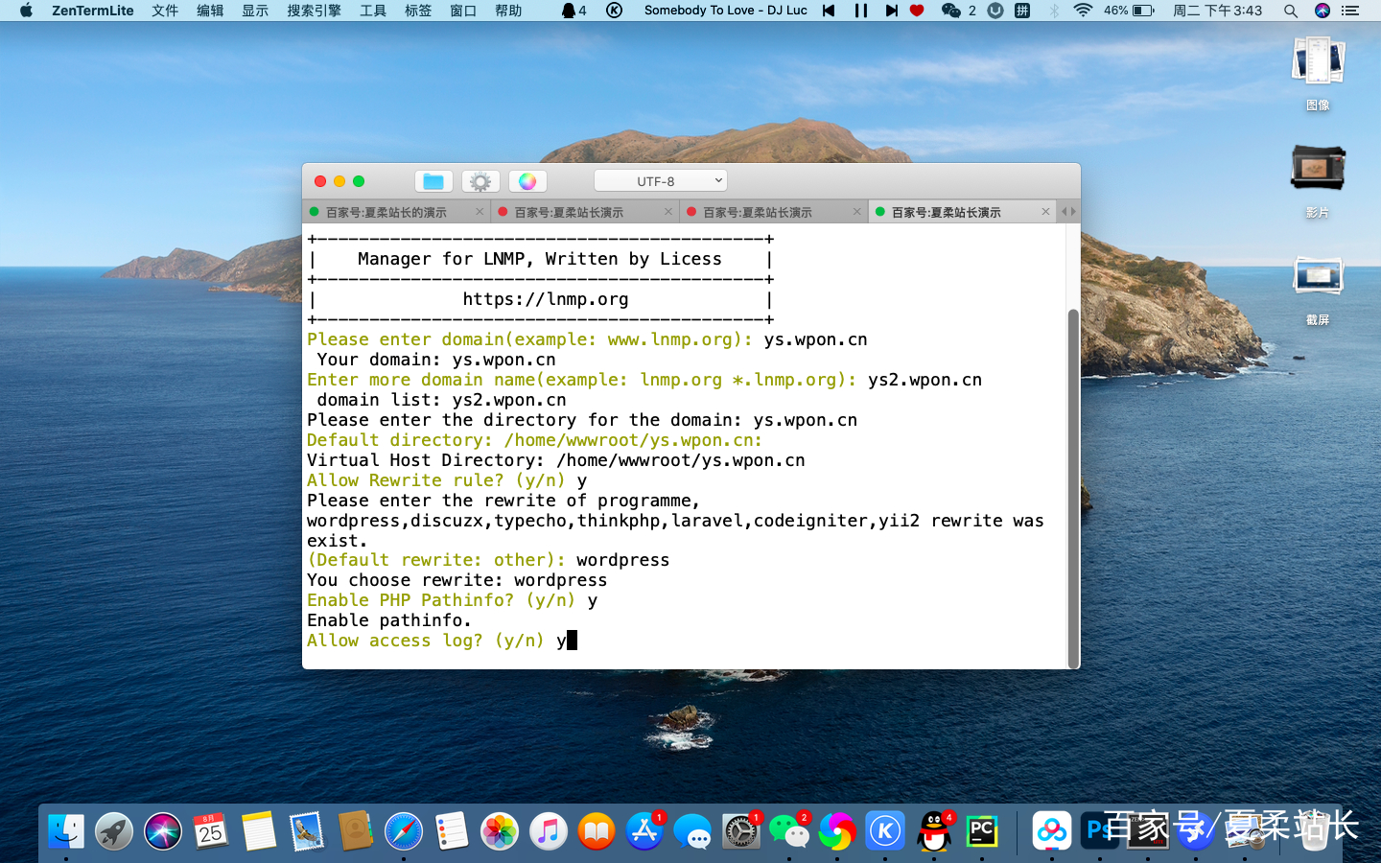The image size is (1381, 863).
Task: Close the third terminal tab
Action: pyautogui.click(x=857, y=212)
